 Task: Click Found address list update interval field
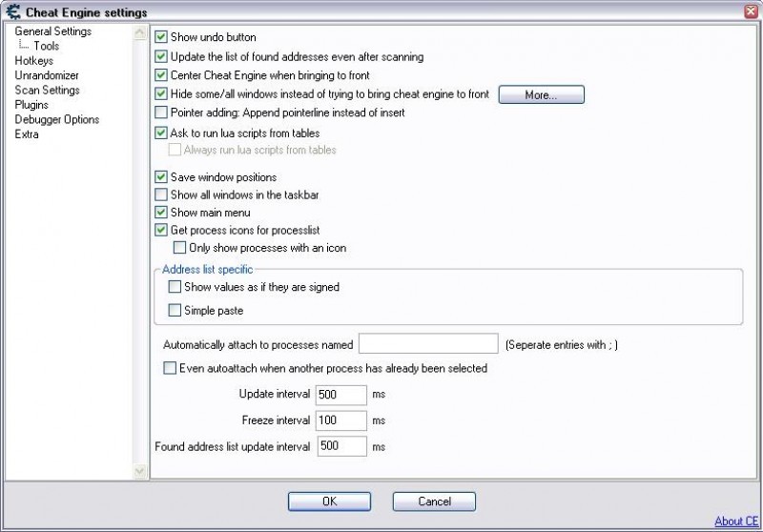tap(342, 446)
